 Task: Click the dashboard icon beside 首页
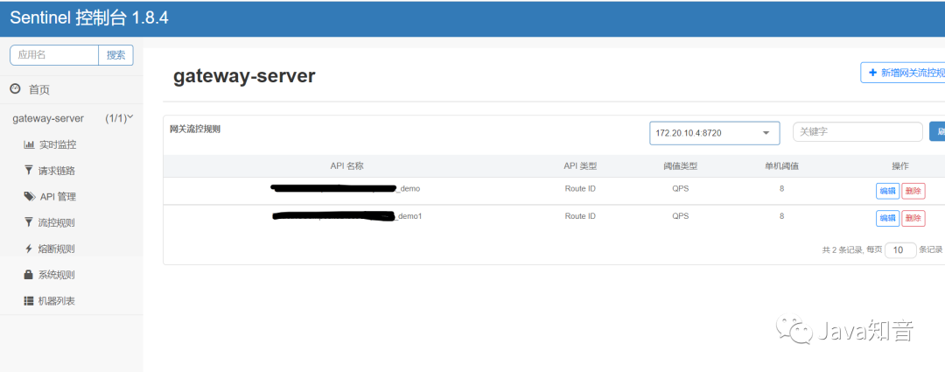click(x=15, y=89)
